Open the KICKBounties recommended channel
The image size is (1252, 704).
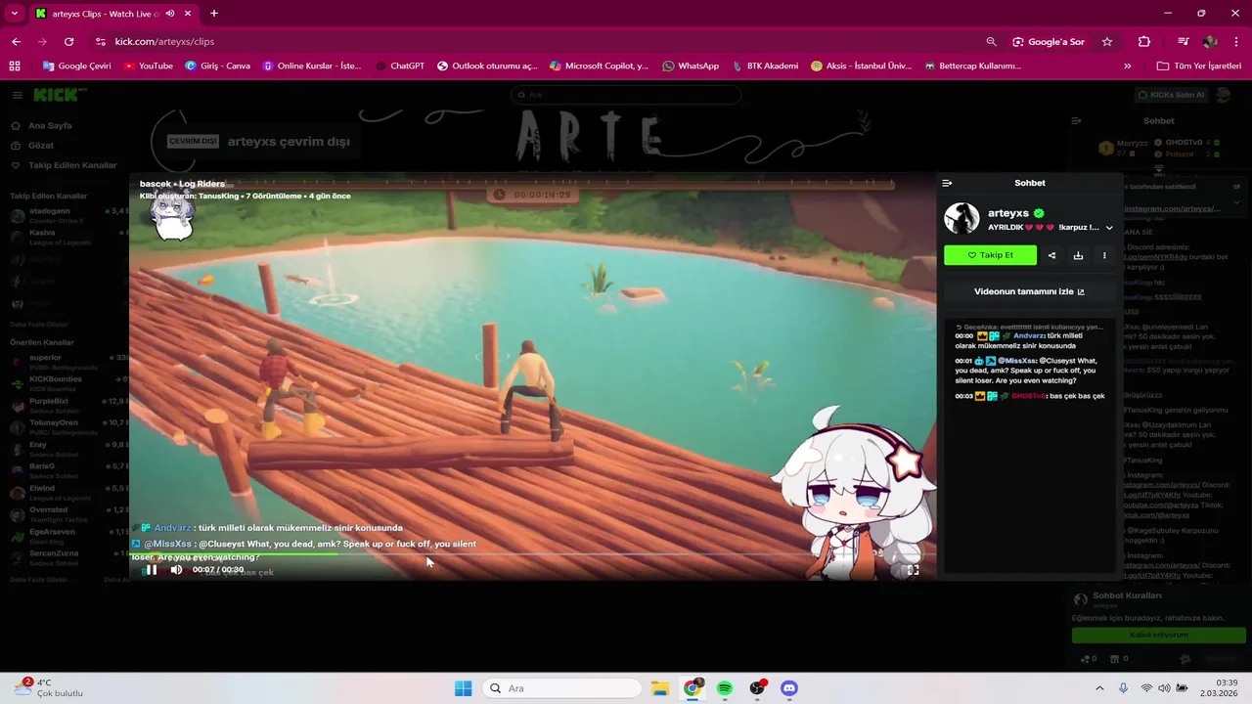(x=67, y=382)
